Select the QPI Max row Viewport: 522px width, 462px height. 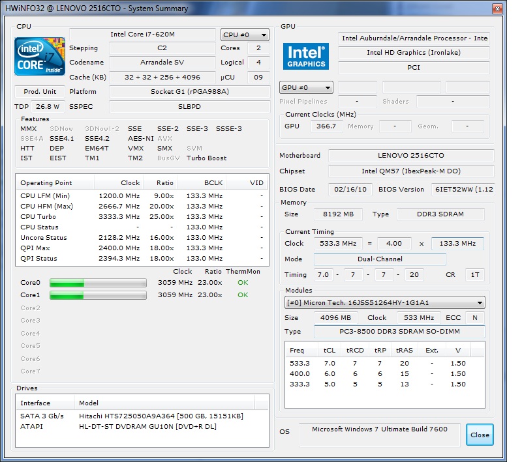(x=142, y=248)
